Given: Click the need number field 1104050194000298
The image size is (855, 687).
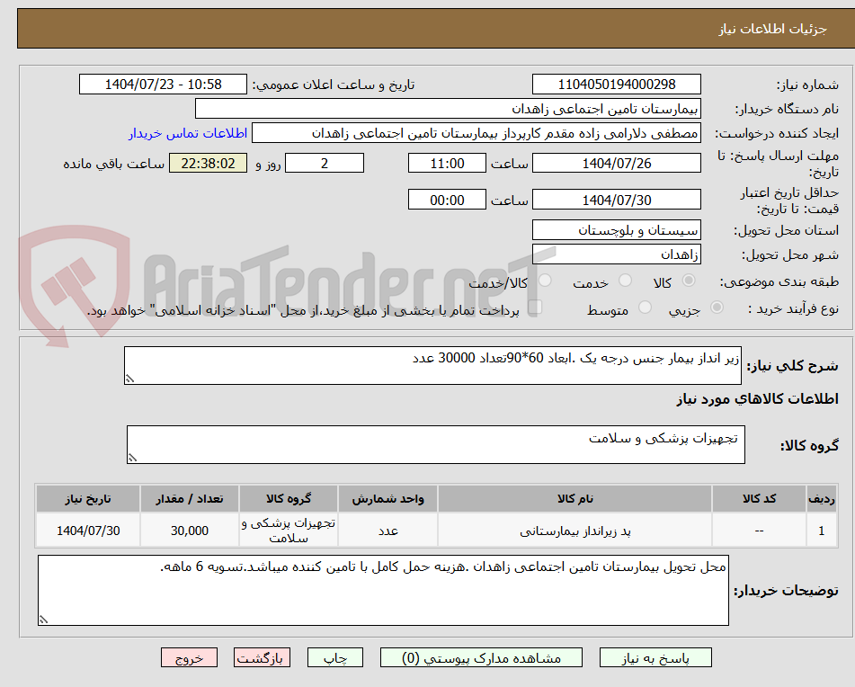Looking at the screenshot, I should 617,84.
